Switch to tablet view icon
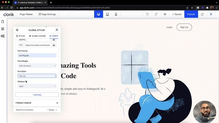This screenshot has width=219, height=123. [x=107, y=14]
